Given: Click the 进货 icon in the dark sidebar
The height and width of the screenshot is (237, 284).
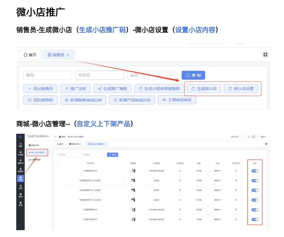Looking at the screenshot, I should coord(20,187).
